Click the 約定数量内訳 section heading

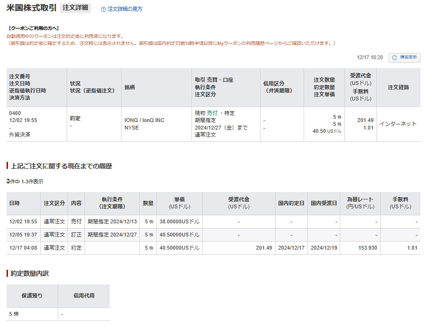tap(30, 273)
